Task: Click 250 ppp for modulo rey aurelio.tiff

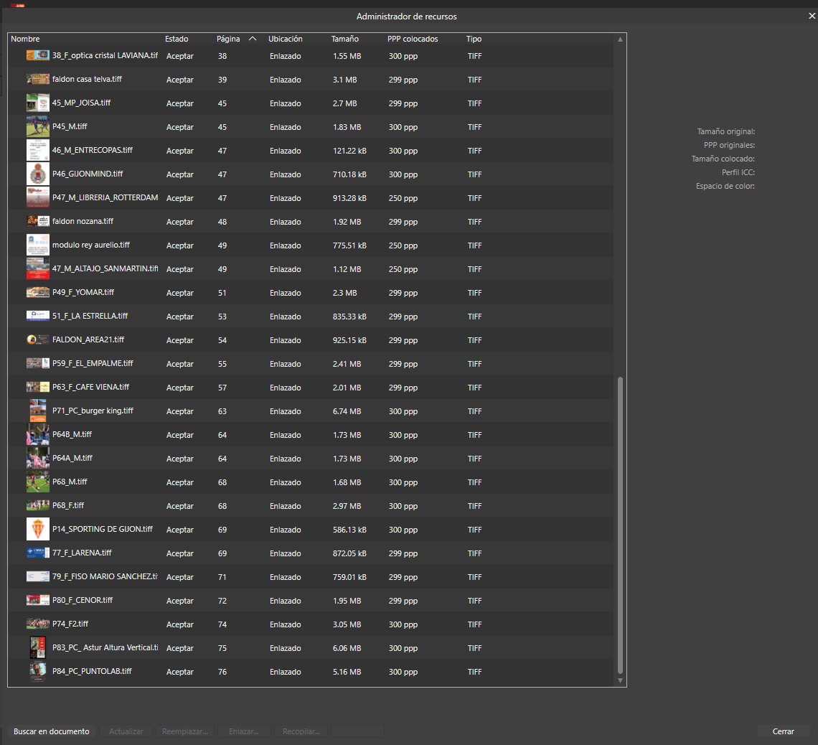Action: click(403, 245)
